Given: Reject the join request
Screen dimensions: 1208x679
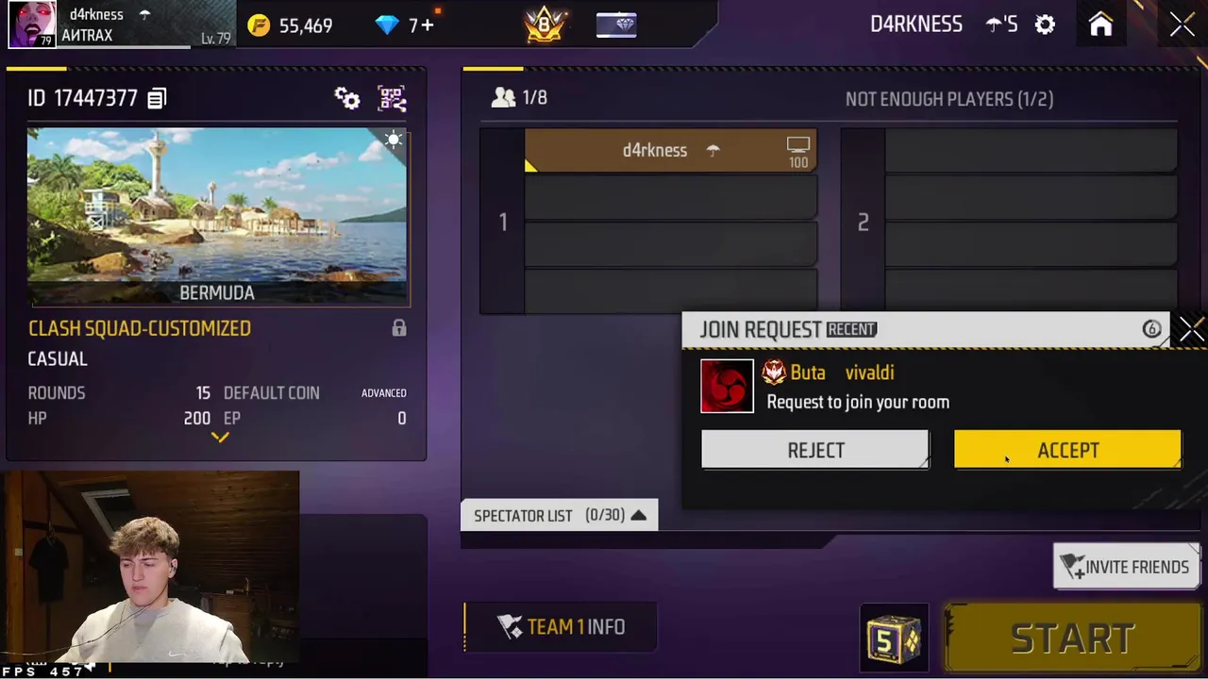Looking at the screenshot, I should 815,450.
